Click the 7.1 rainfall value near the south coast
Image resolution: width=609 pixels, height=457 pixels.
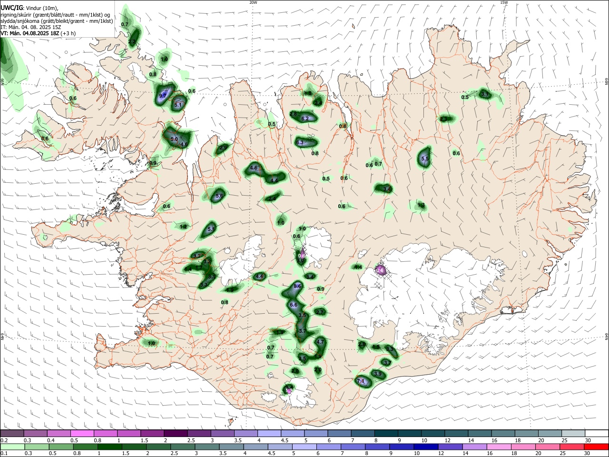[x=361, y=381]
